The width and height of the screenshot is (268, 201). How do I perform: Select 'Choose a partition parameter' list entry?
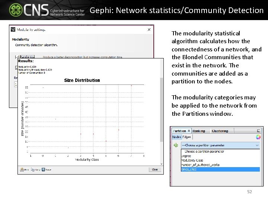coord(220,151)
